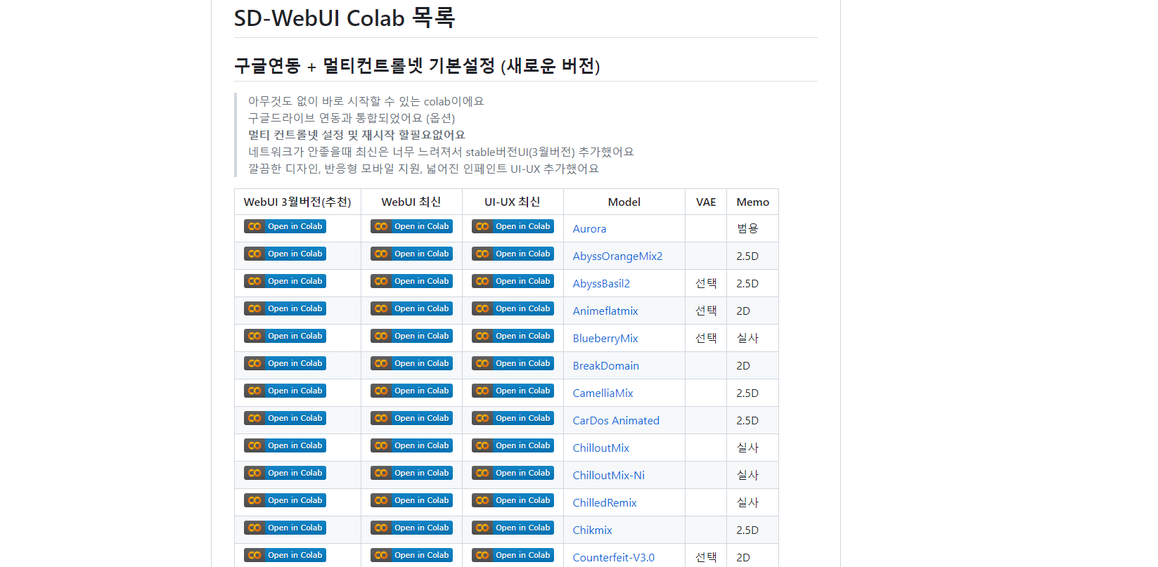Launch ChilloutMix-Ni Colab badge in WebUI 3월버전 column
Image resolution: width=1158 pixels, height=567 pixels.
point(285,473)
